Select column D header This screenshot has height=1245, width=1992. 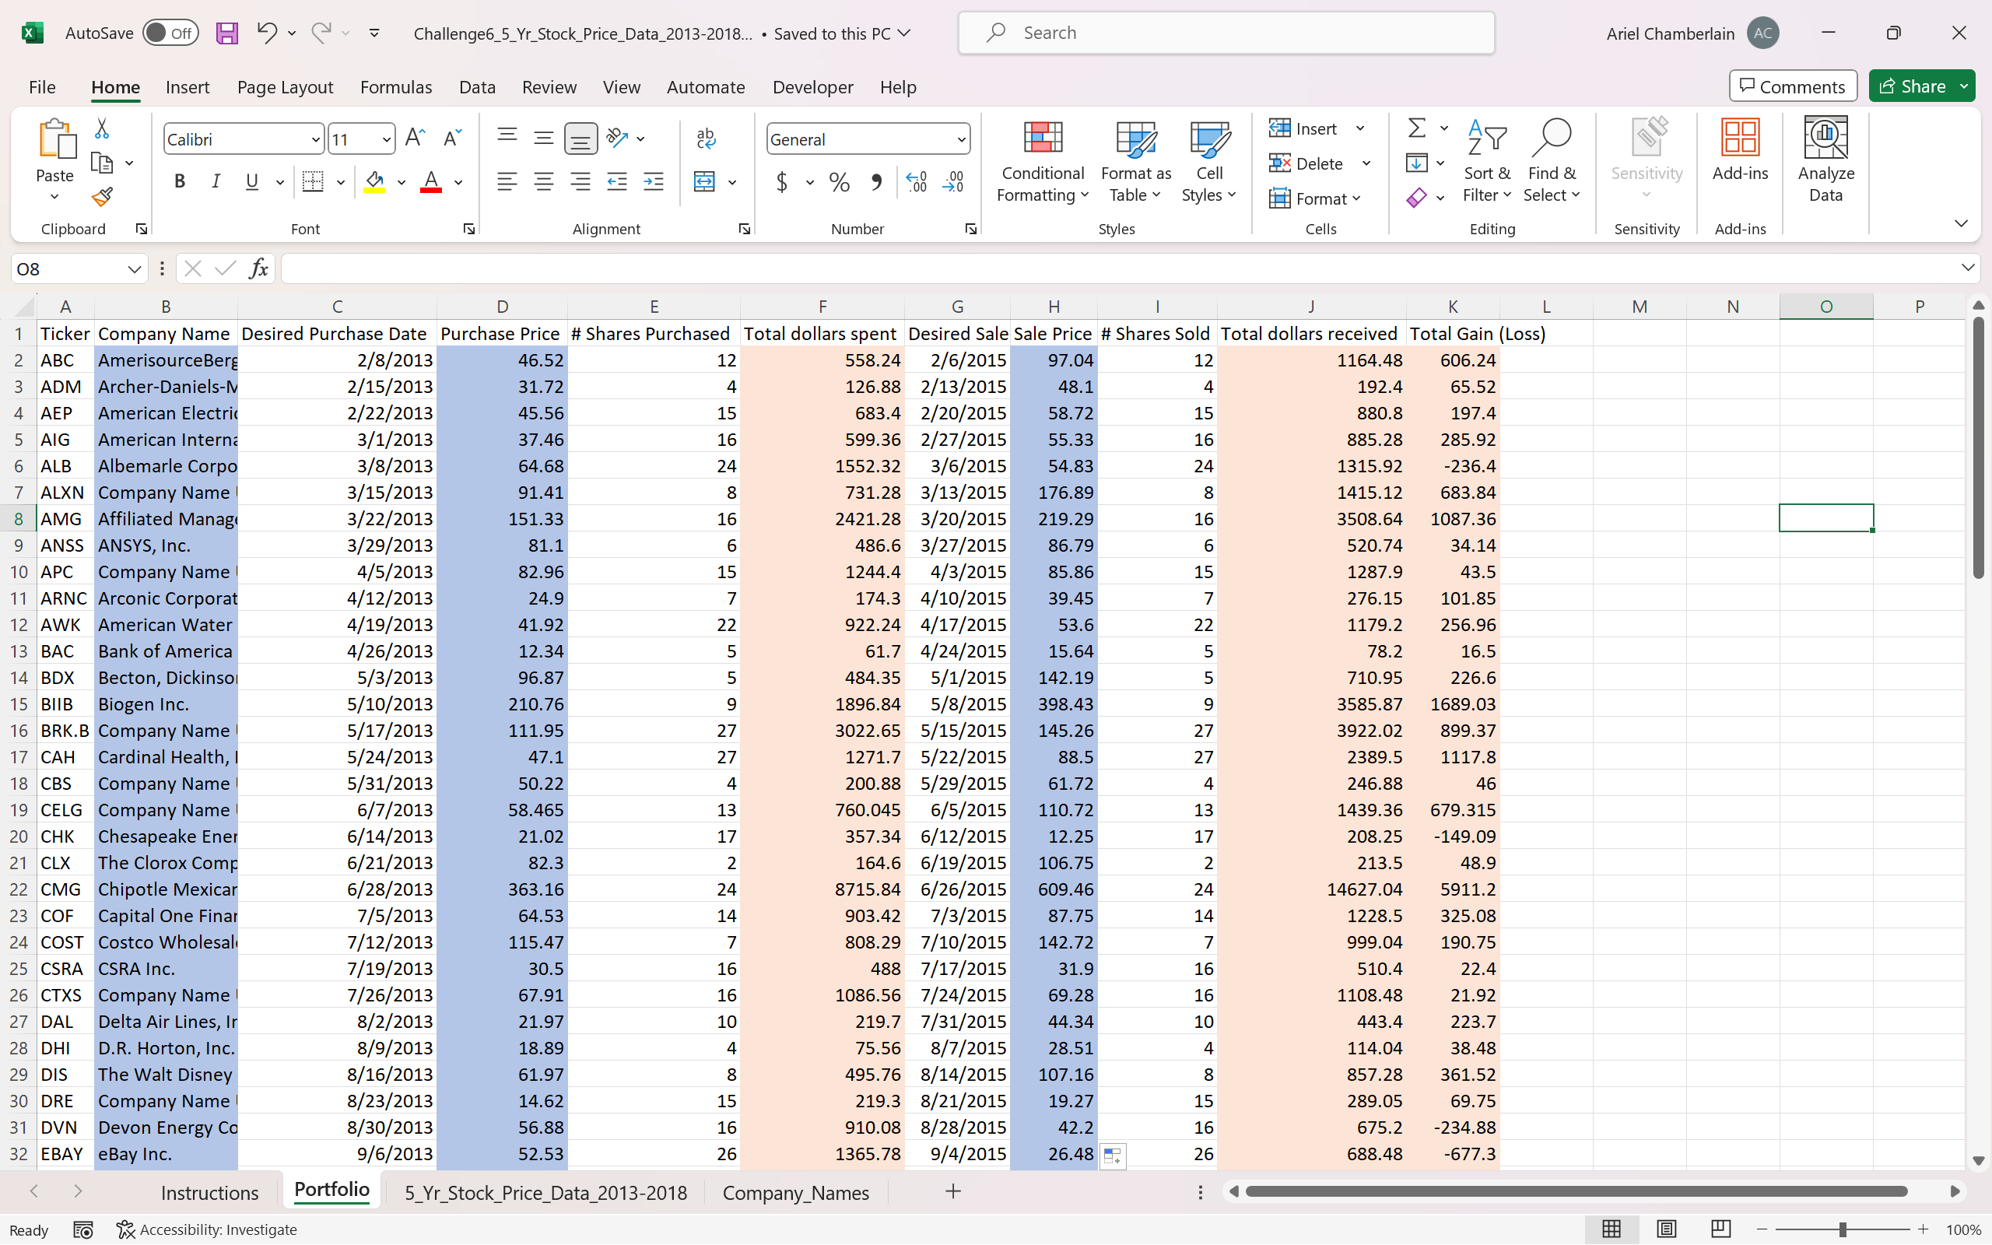[502, 307]
